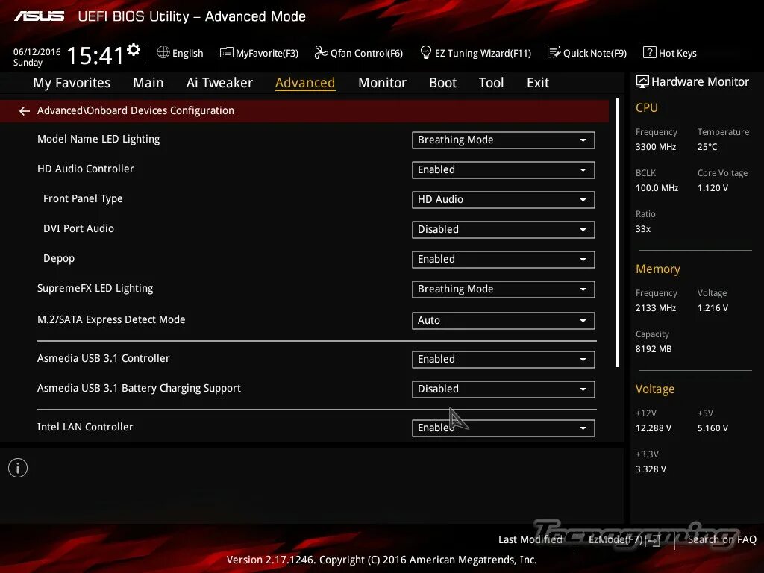The height and width of the screenshot is (573, 764).
Task: Switch to the My Favorites tab
Action: [72, 83]
